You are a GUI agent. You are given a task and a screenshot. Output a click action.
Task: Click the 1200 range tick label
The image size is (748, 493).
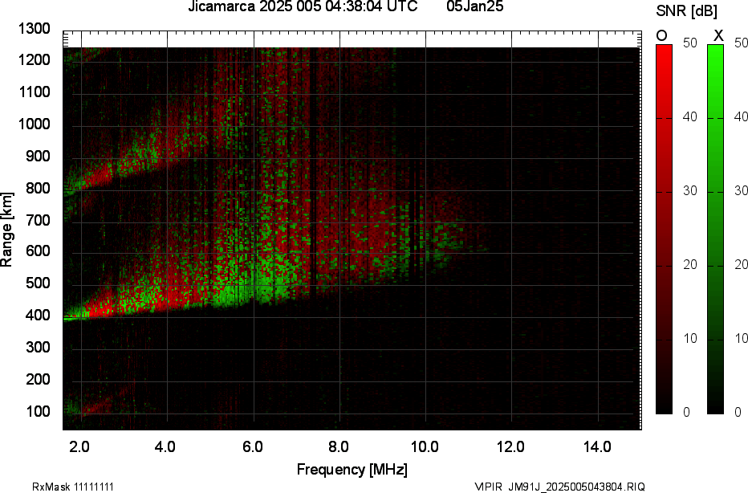click(35, 59)
